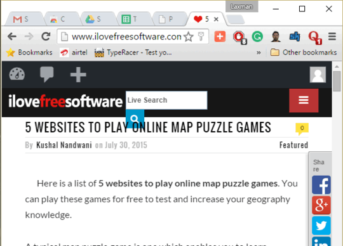The height and width of the screenshot is (246, 343).
Task: Click into the Live Search field
Action: coord(166,100)
